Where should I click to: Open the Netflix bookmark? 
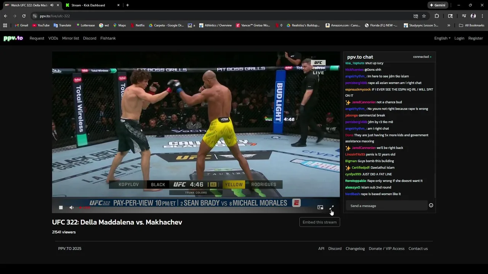[138, 25]
